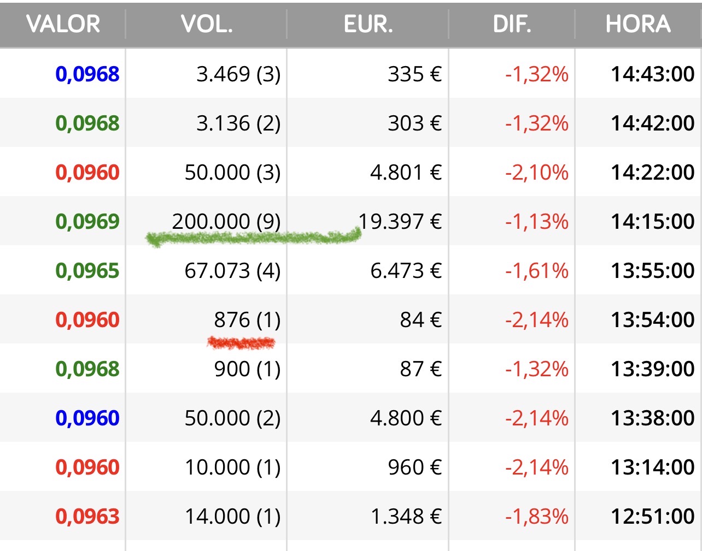The height and width of the screenshot is (551, 702).
Task: Sort by the VOL. column header
Action: (x=207, y=24)
